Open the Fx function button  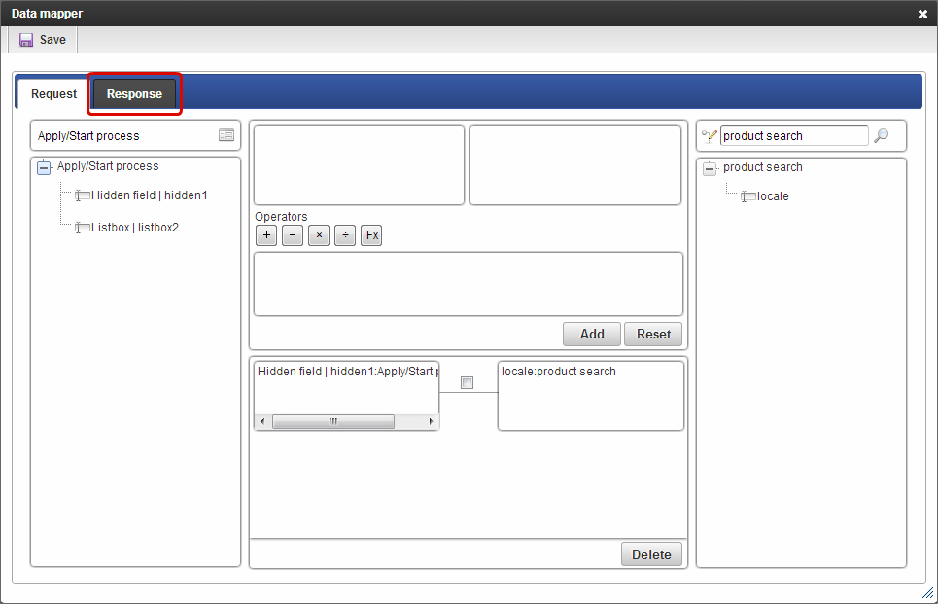[371, 235]
